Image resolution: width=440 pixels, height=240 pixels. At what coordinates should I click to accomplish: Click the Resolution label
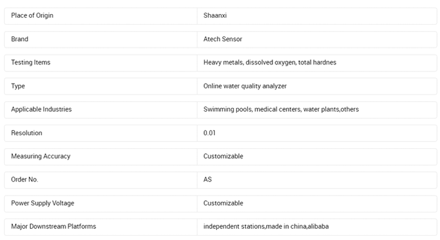pos(26,133)
